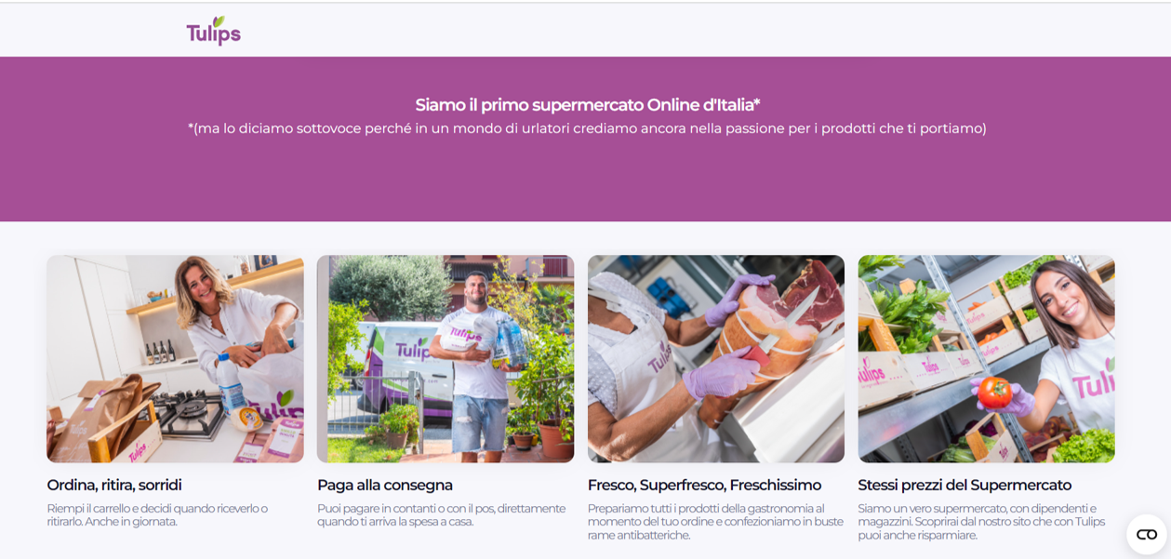This screenshot has height=559, width=1171.
Task: Click the 'Siamo un vero supermercato' paragraph
Action: (x=981, y=522)
